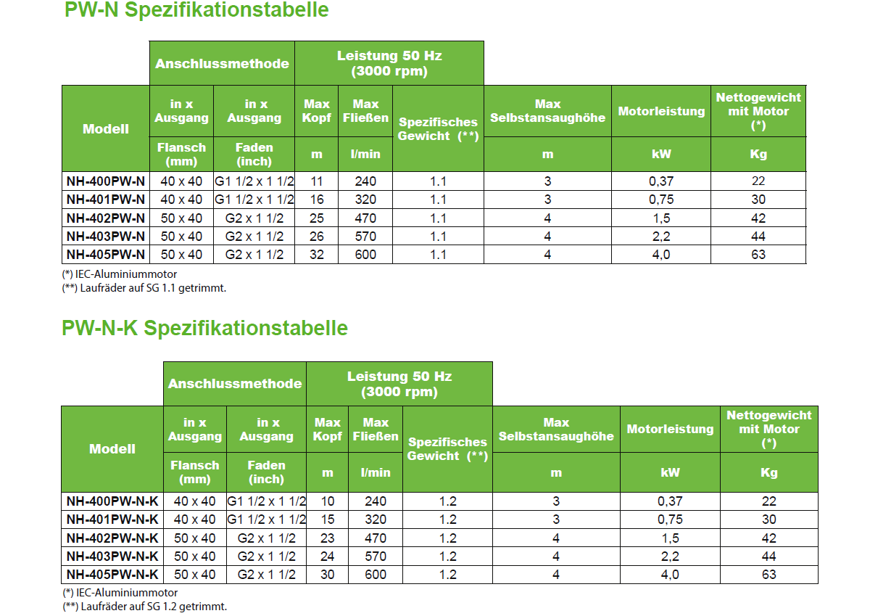Screen dimensions: 870x616
Task: Click the NH-401PW-N-K model name cell
Action: [112, 520]
